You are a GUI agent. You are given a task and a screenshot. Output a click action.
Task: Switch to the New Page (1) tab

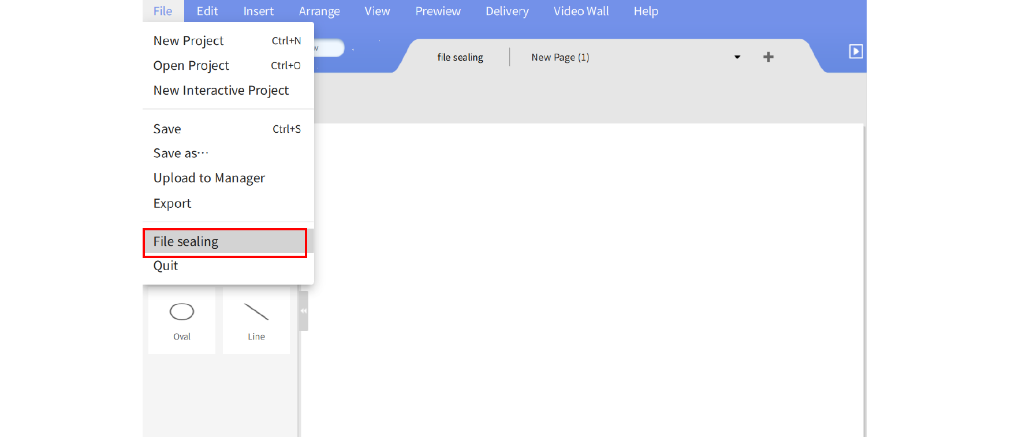(x=560, y=57)
